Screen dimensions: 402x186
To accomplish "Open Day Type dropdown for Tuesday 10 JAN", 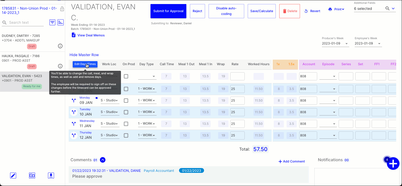I will [147, 112].
